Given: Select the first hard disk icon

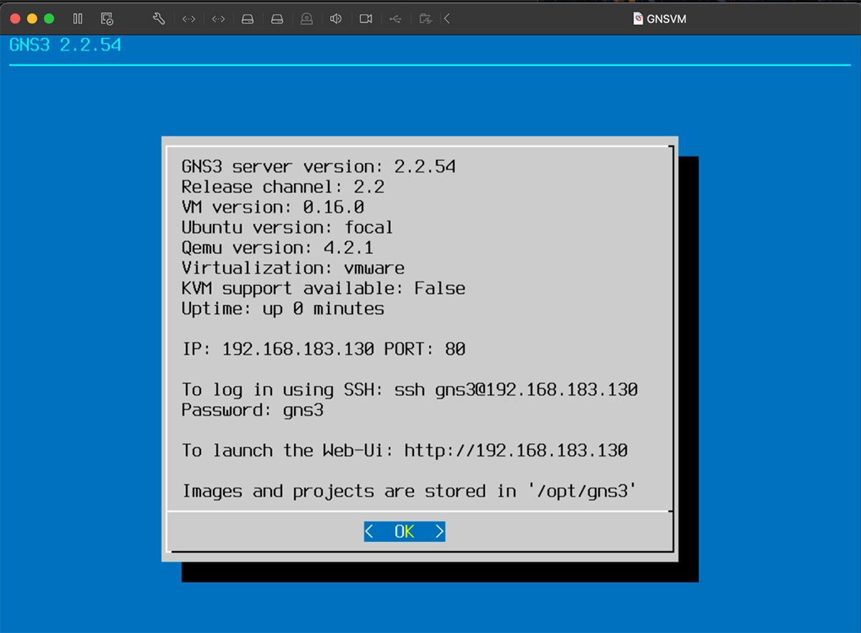Looking at the screenshot, I should tap(248, 19).
